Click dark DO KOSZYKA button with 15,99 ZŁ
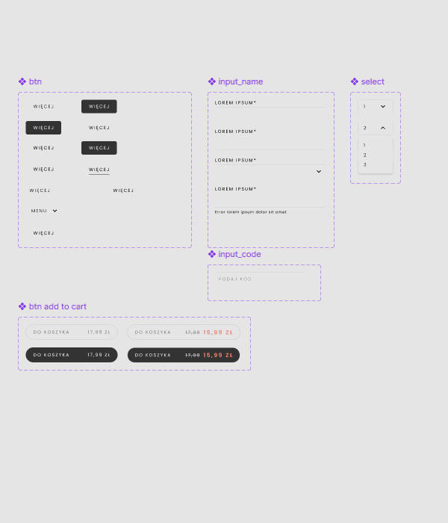The image size is (448, 523). [x=183, y=355]
